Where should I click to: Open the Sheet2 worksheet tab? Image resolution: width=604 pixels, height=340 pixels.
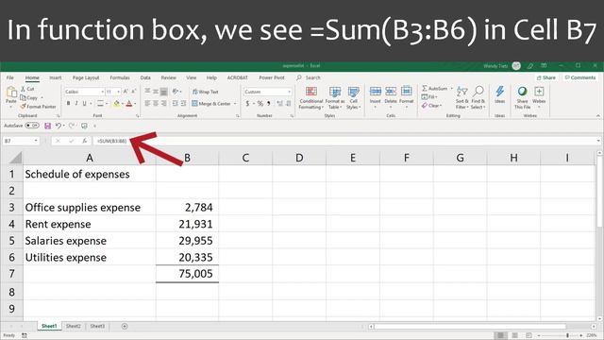tap(74, 326)
